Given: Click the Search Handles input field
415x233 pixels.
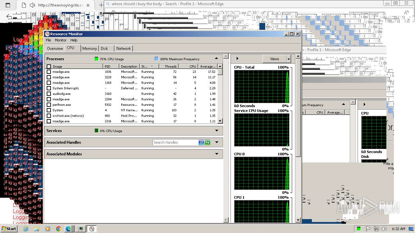Looking at the screenshot, I should click(175, 142).
